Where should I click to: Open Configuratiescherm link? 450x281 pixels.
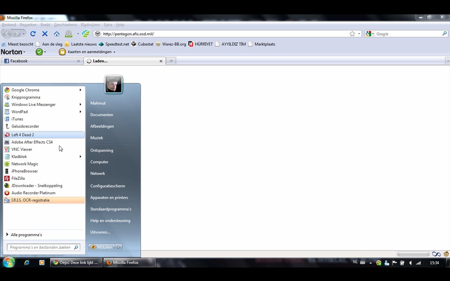pyautogui.click(x=108, y=186)
